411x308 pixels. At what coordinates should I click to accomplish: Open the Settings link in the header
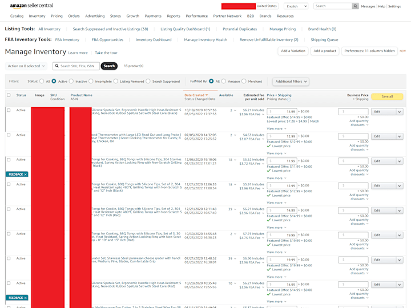pos(394,6)
